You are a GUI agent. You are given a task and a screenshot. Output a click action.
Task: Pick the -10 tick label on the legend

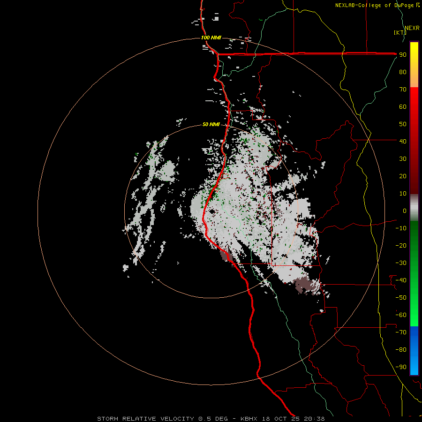pos(401,228)
